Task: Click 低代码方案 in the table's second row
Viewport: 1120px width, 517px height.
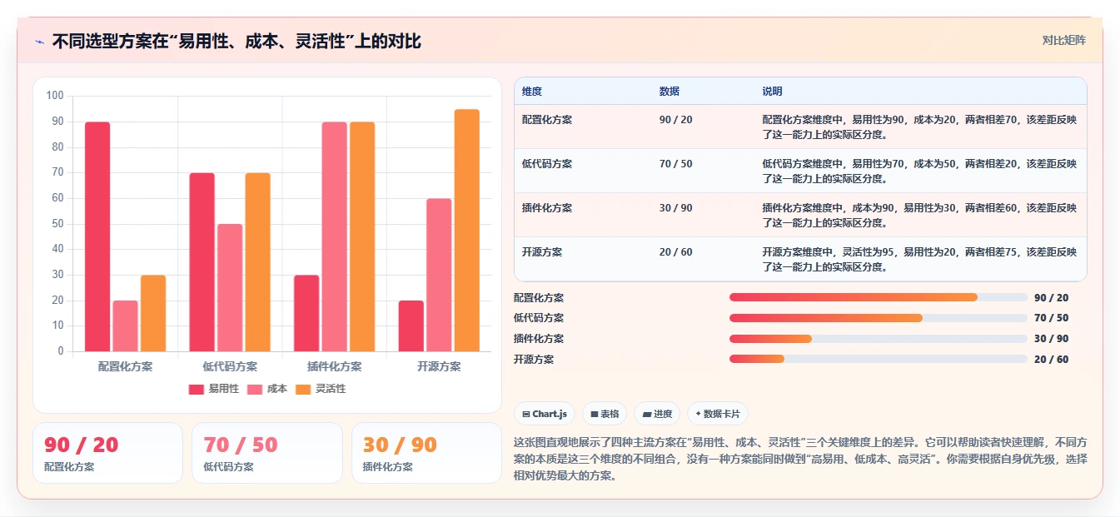Action: pos(547,164)
